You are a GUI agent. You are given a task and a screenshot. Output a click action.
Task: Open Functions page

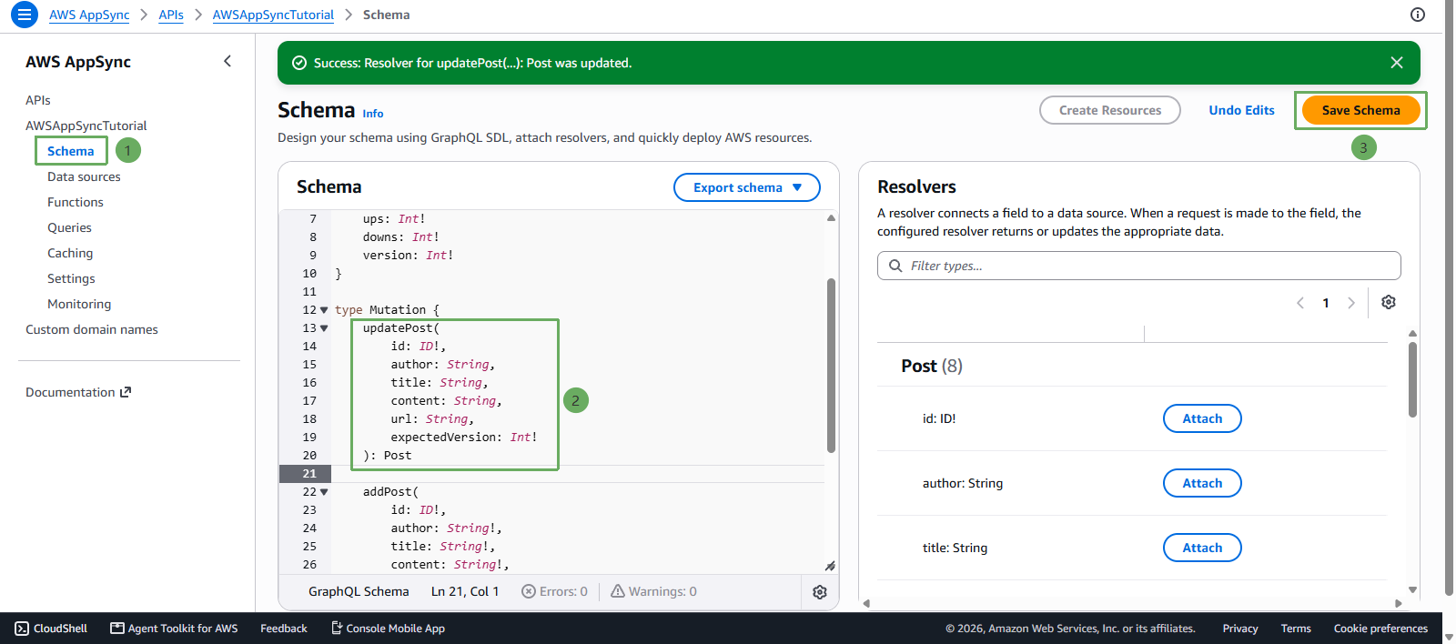pyautogui.click(x=76, y=202)
